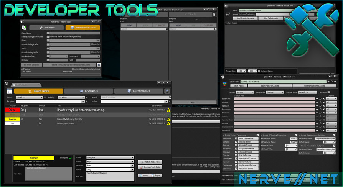This screenshot has height=187, width=343.
Task: Switch to the Blueprint Notes tab
Action: (x=139, y=91)
